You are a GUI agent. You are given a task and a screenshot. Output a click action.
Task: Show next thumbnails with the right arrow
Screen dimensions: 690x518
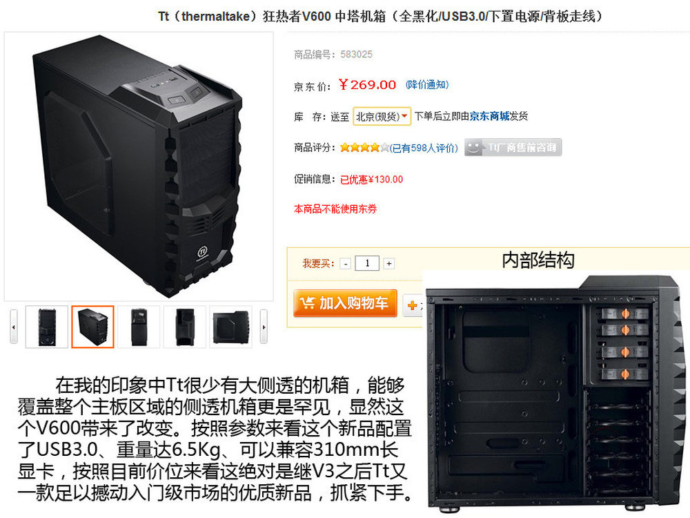(264, 327)
